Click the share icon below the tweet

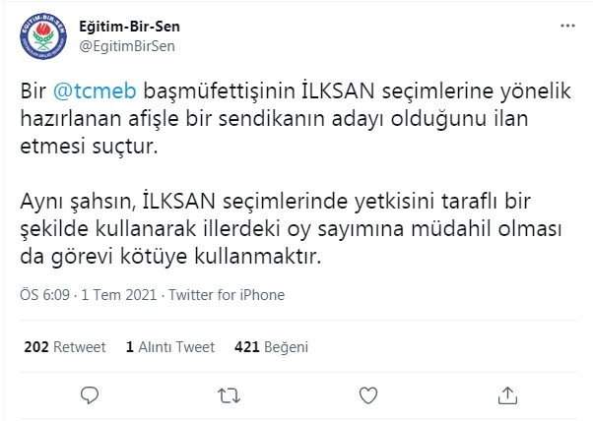pyautogui.click(x=506, y=395)
